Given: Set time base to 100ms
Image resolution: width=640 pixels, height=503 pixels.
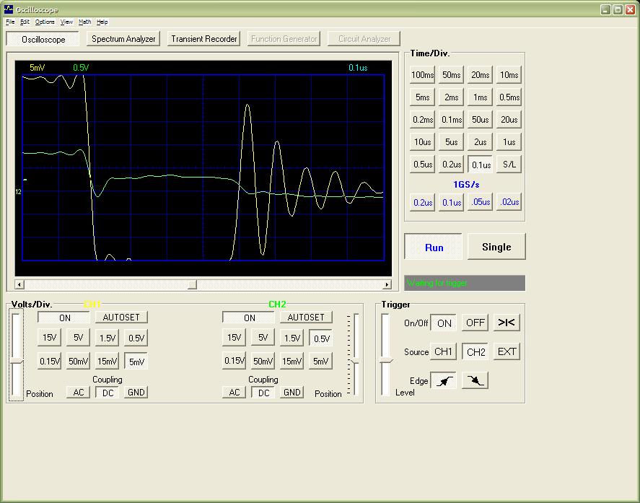Looking at the screenshot, I should pyautogui.click(x=422, y=75).
